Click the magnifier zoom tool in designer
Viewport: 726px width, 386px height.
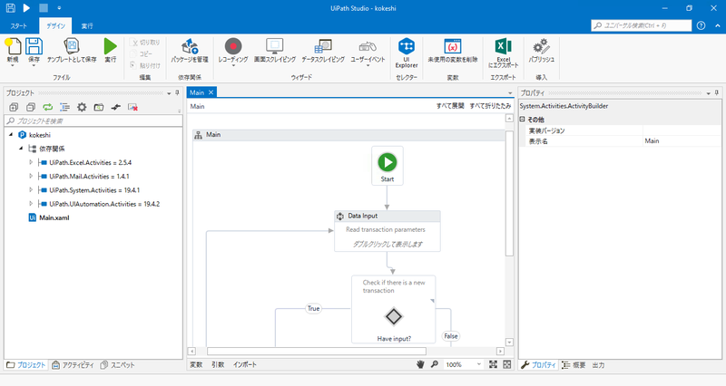click(x=435, y=364)
